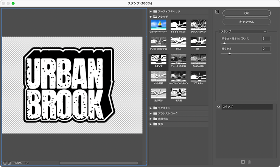
Task: Select the ハーフトーンパターン filter thumbnail
Action: [x=179, y=77]
